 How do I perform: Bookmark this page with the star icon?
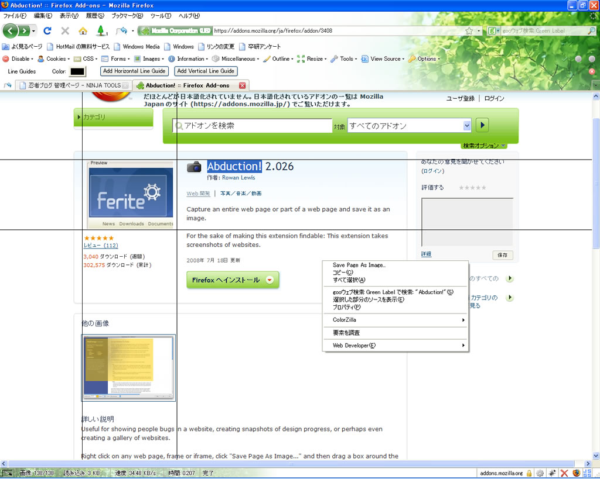pyautogui.click(x=469, y=31)
